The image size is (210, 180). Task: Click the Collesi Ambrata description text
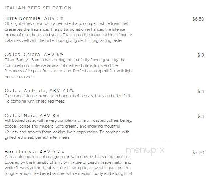[68, 99]
